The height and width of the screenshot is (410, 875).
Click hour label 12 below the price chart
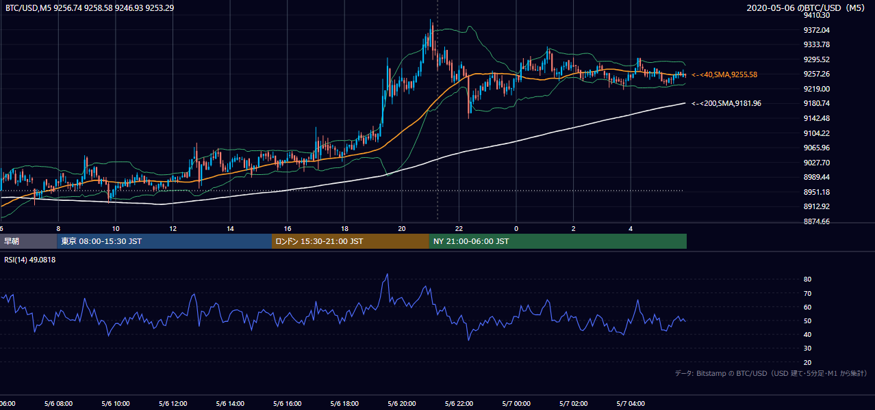tap(173, 229)
